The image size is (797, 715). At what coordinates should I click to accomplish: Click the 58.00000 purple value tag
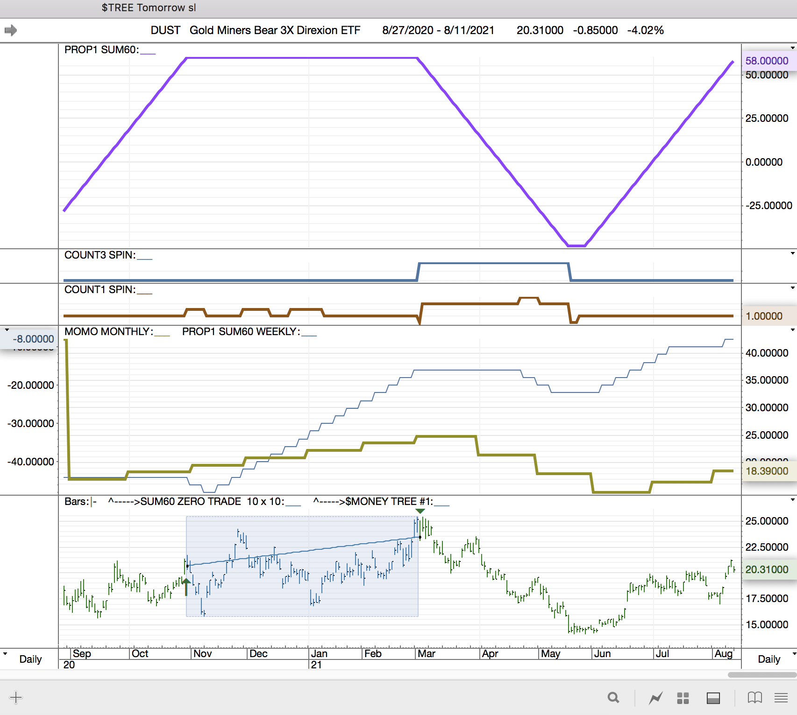point(769,61)
